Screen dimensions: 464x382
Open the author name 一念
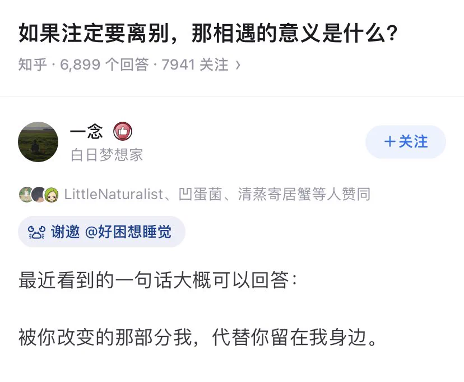tap(86, 132)
